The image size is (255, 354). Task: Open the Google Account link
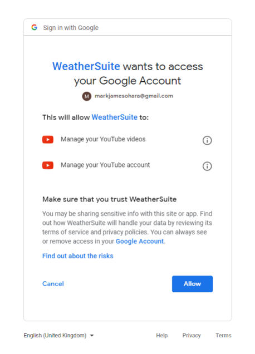tap(140, 242)
